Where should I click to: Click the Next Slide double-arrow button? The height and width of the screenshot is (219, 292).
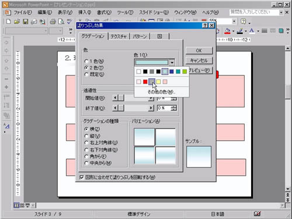[288, 200]
